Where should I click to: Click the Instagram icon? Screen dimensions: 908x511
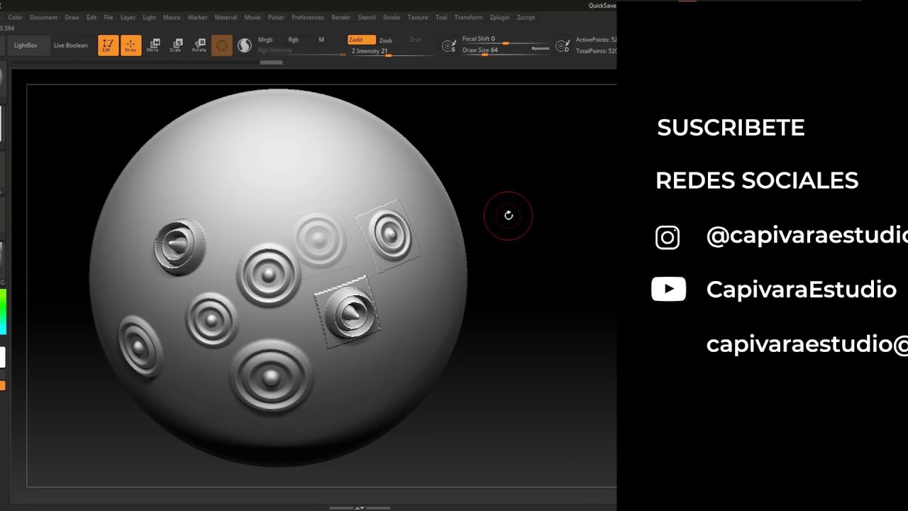click(667, 237)
